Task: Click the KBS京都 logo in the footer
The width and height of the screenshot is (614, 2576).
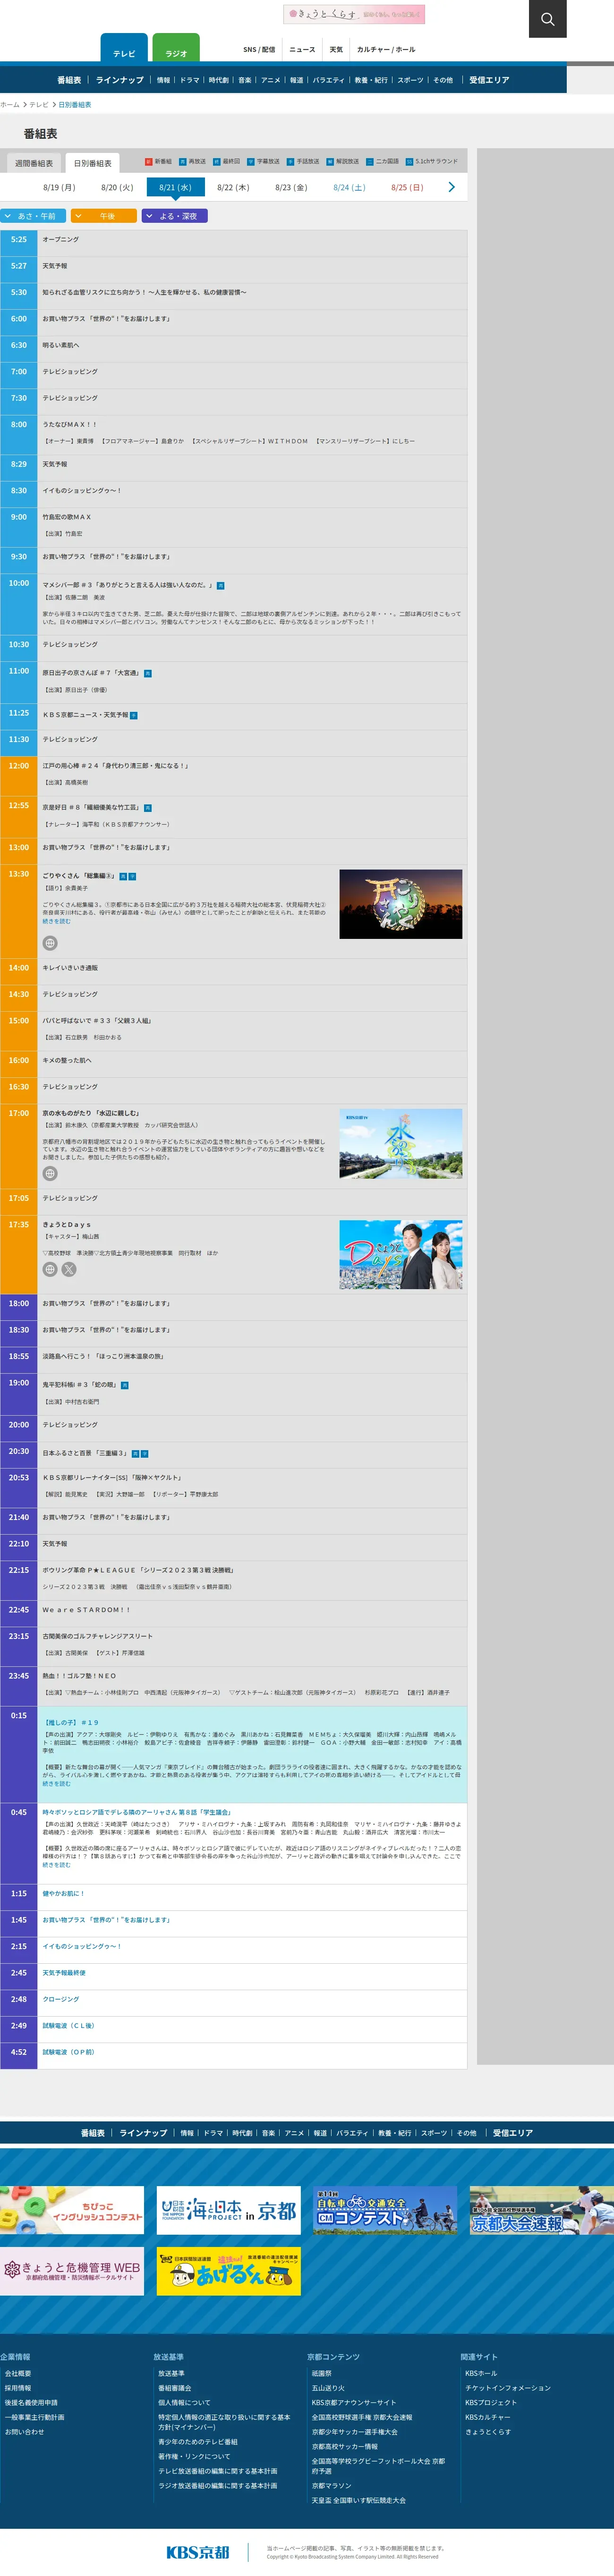Action: [x=197, y=2551]
